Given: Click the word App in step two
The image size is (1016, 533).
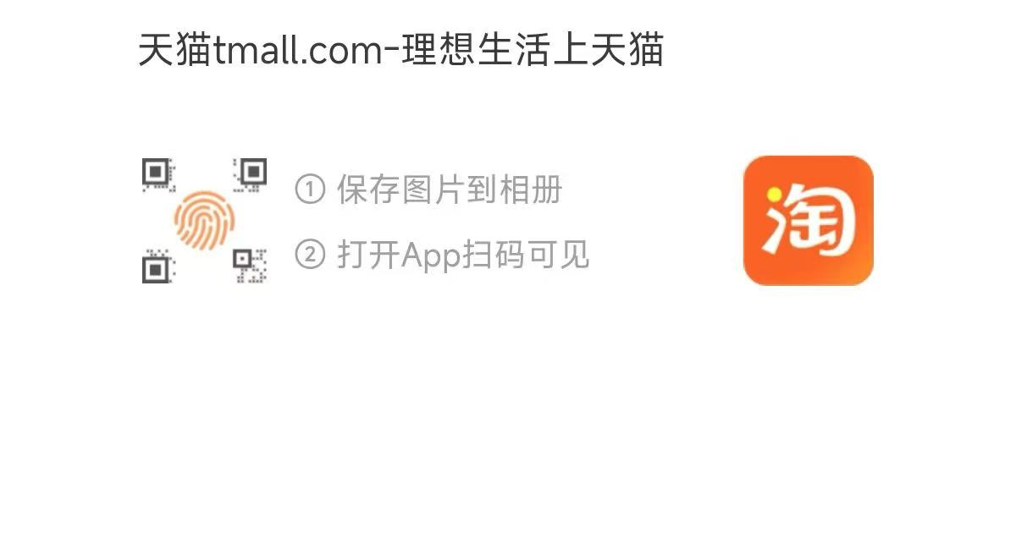Looking at the screenshot, I should tap(432, 256).
